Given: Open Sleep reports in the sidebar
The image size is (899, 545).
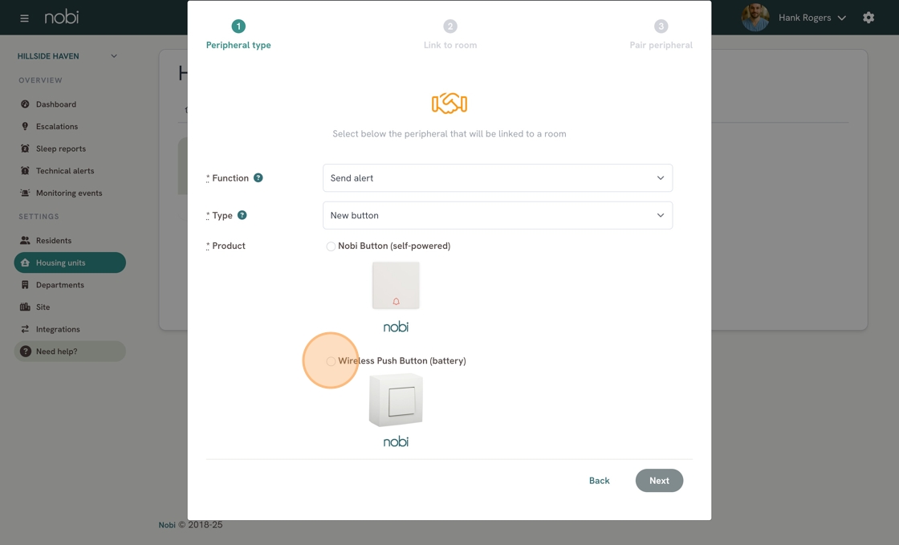Looking at the screenshot, I should [x=60, y=148].
